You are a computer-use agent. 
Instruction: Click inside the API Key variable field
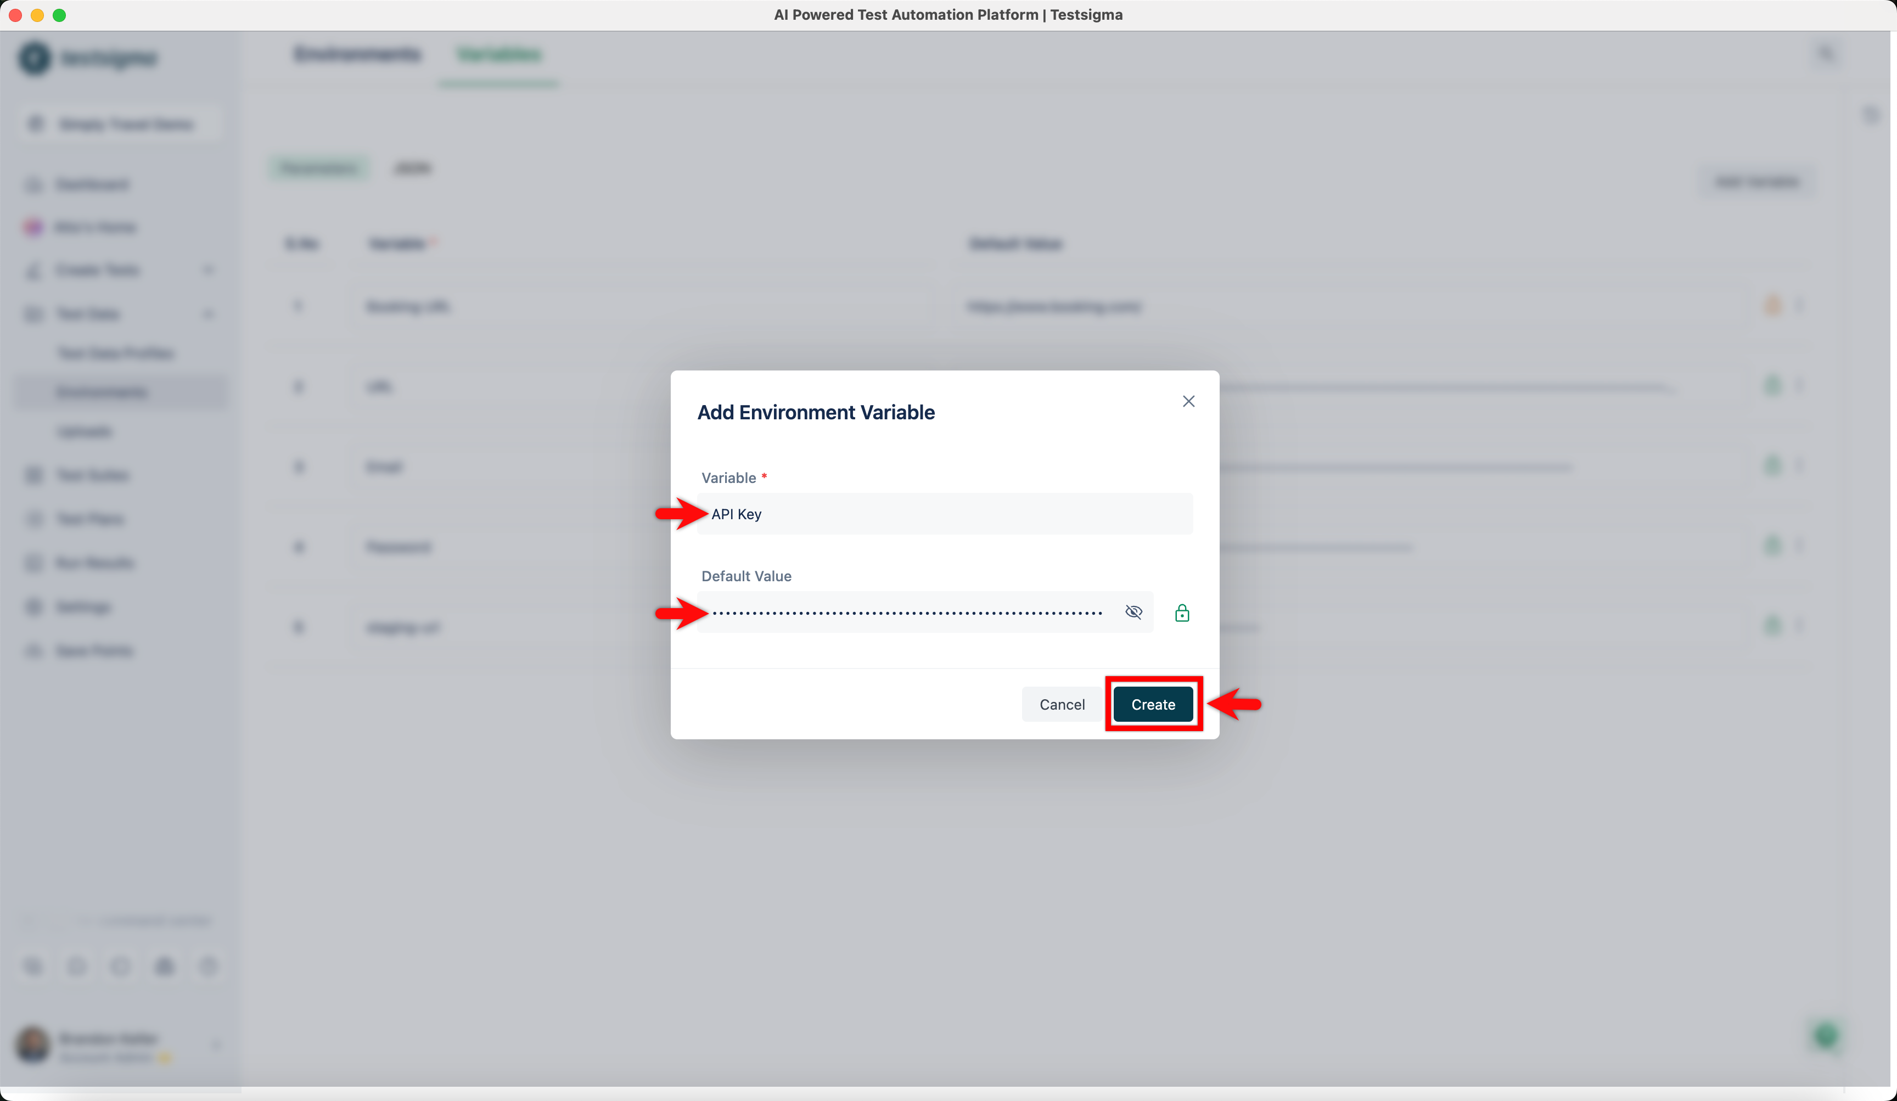(x=945, y=514)
